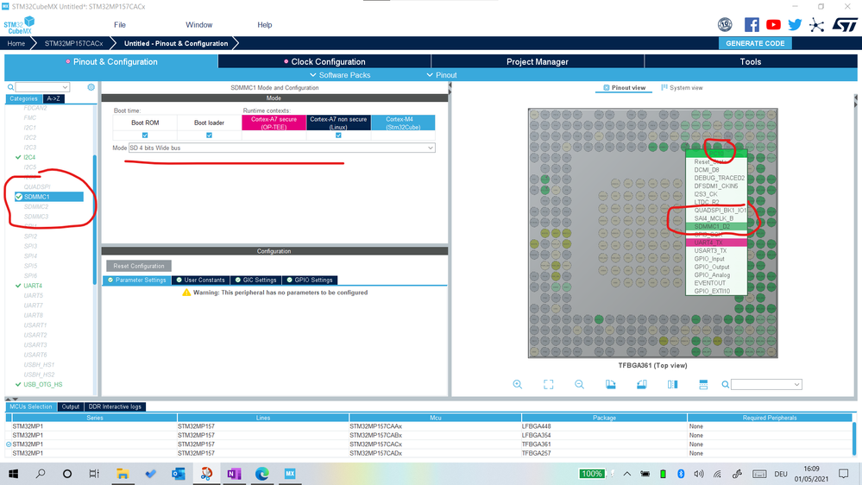The width and height of the screenshot is (862, 485).
Task: Flip the chip view horizontally
Action: point(672,384)
